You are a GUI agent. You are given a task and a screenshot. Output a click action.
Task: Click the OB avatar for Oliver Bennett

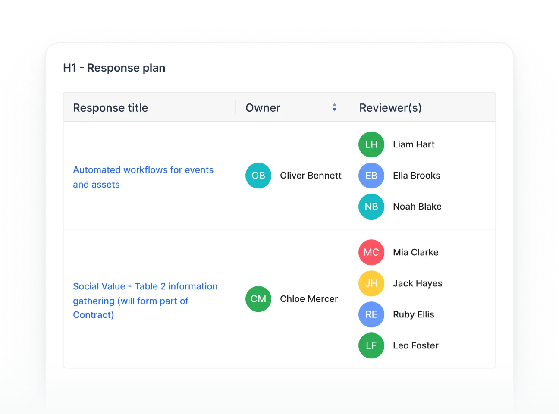coord(258,176)
